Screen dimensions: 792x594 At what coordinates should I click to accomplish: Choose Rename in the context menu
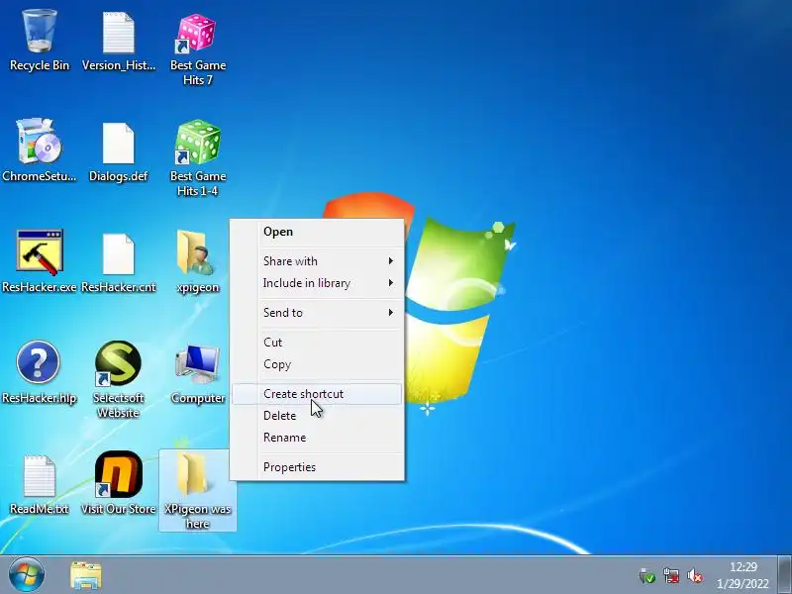click(317, 438)
